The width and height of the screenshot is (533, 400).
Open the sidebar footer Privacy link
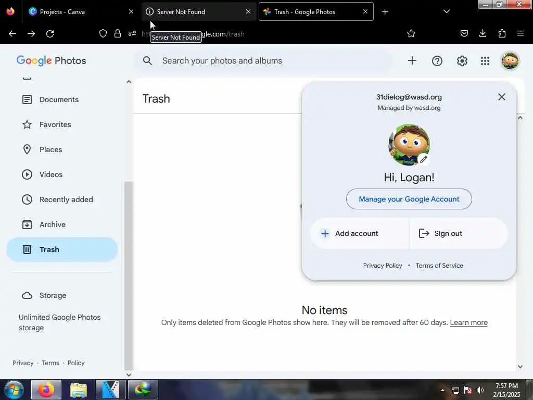[x=23, y=363]
